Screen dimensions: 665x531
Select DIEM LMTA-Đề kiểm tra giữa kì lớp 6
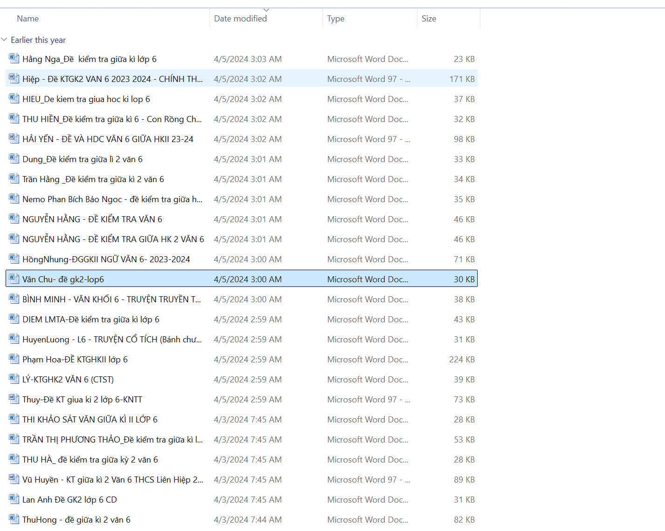click(91, 320)
